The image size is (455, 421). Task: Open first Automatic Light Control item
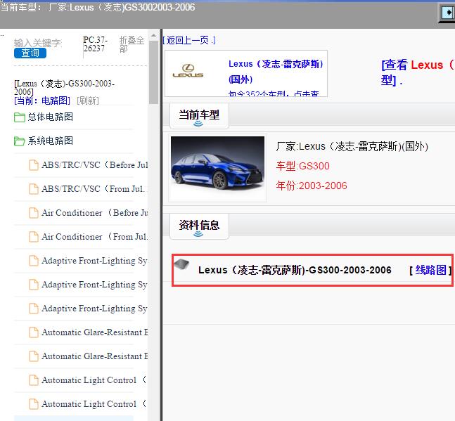(94, 380)
